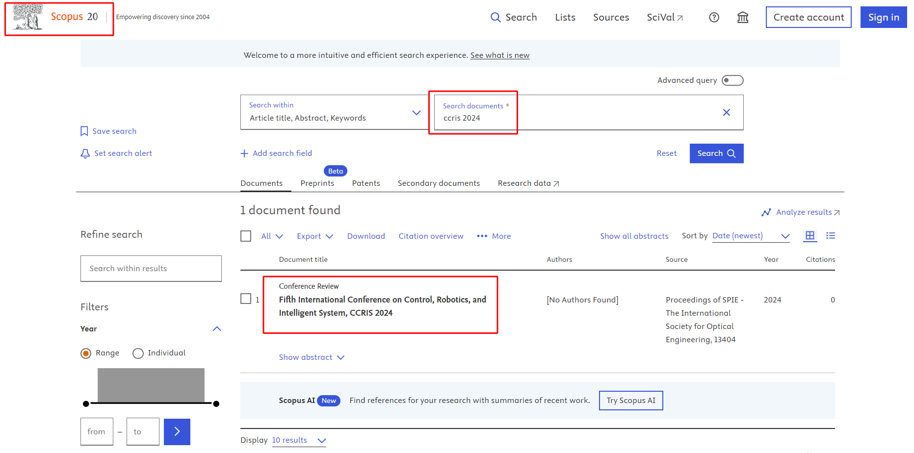Click the Search within results field
This screenshot has width=914, height=453.
pos(151,269)
